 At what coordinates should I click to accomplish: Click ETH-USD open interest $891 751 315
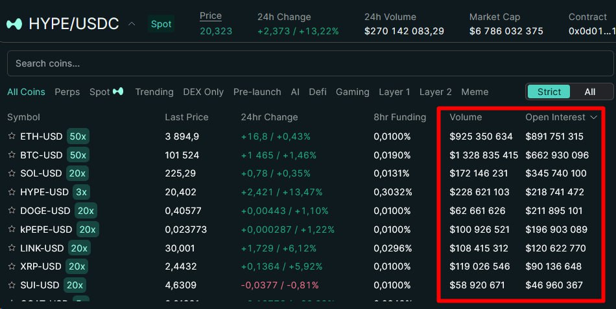[x=554, y=136]
